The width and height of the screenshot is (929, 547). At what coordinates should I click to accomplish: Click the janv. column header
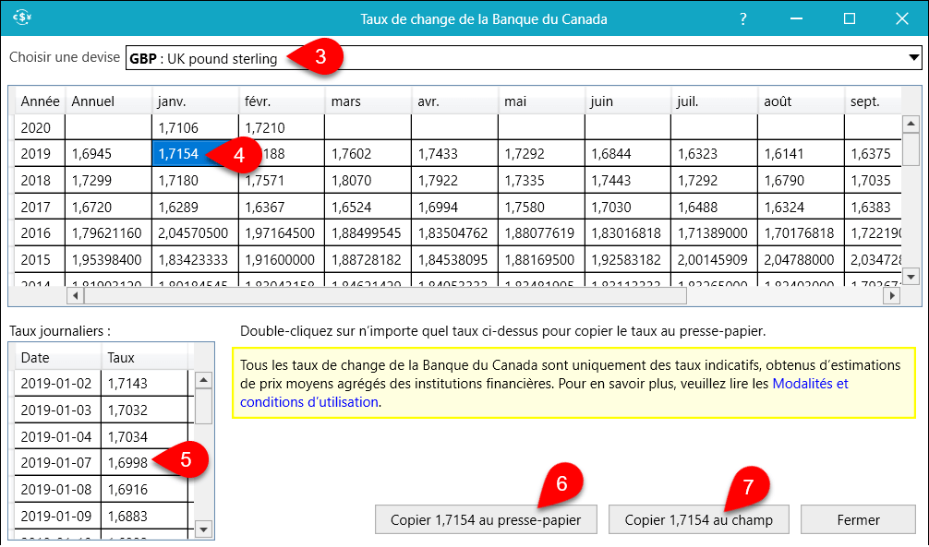195,101
